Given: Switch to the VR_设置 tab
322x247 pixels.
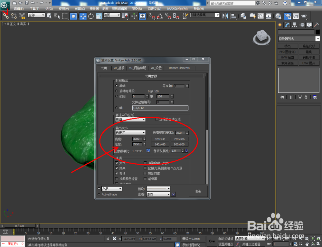Looking at the screenshot, I should click(x=156, y=68).
